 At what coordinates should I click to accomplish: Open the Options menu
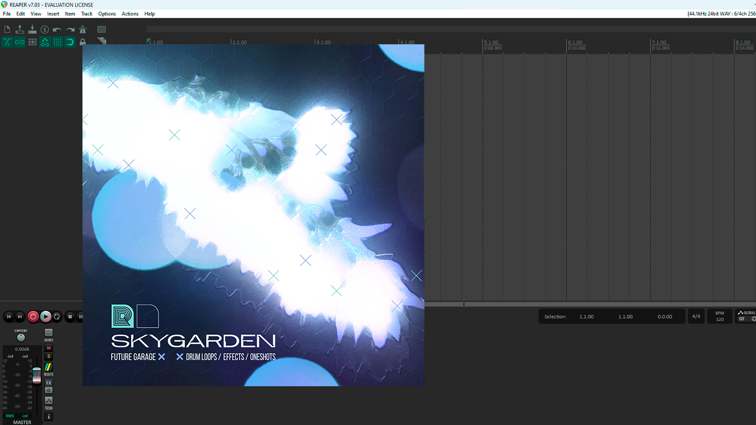107,14
